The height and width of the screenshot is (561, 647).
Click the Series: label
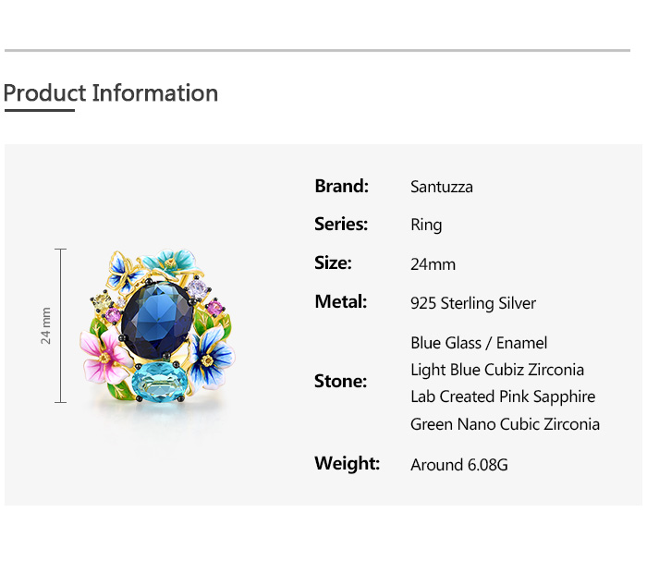(x=341, y=225)
